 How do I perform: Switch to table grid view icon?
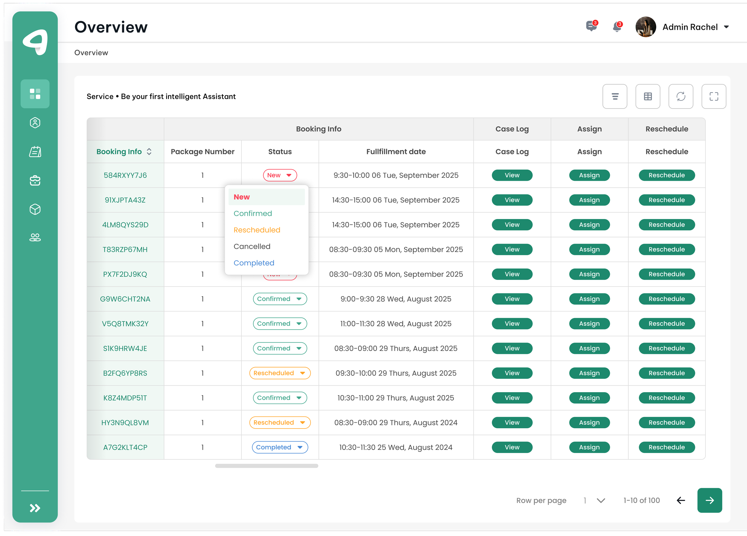click(648, 96)
